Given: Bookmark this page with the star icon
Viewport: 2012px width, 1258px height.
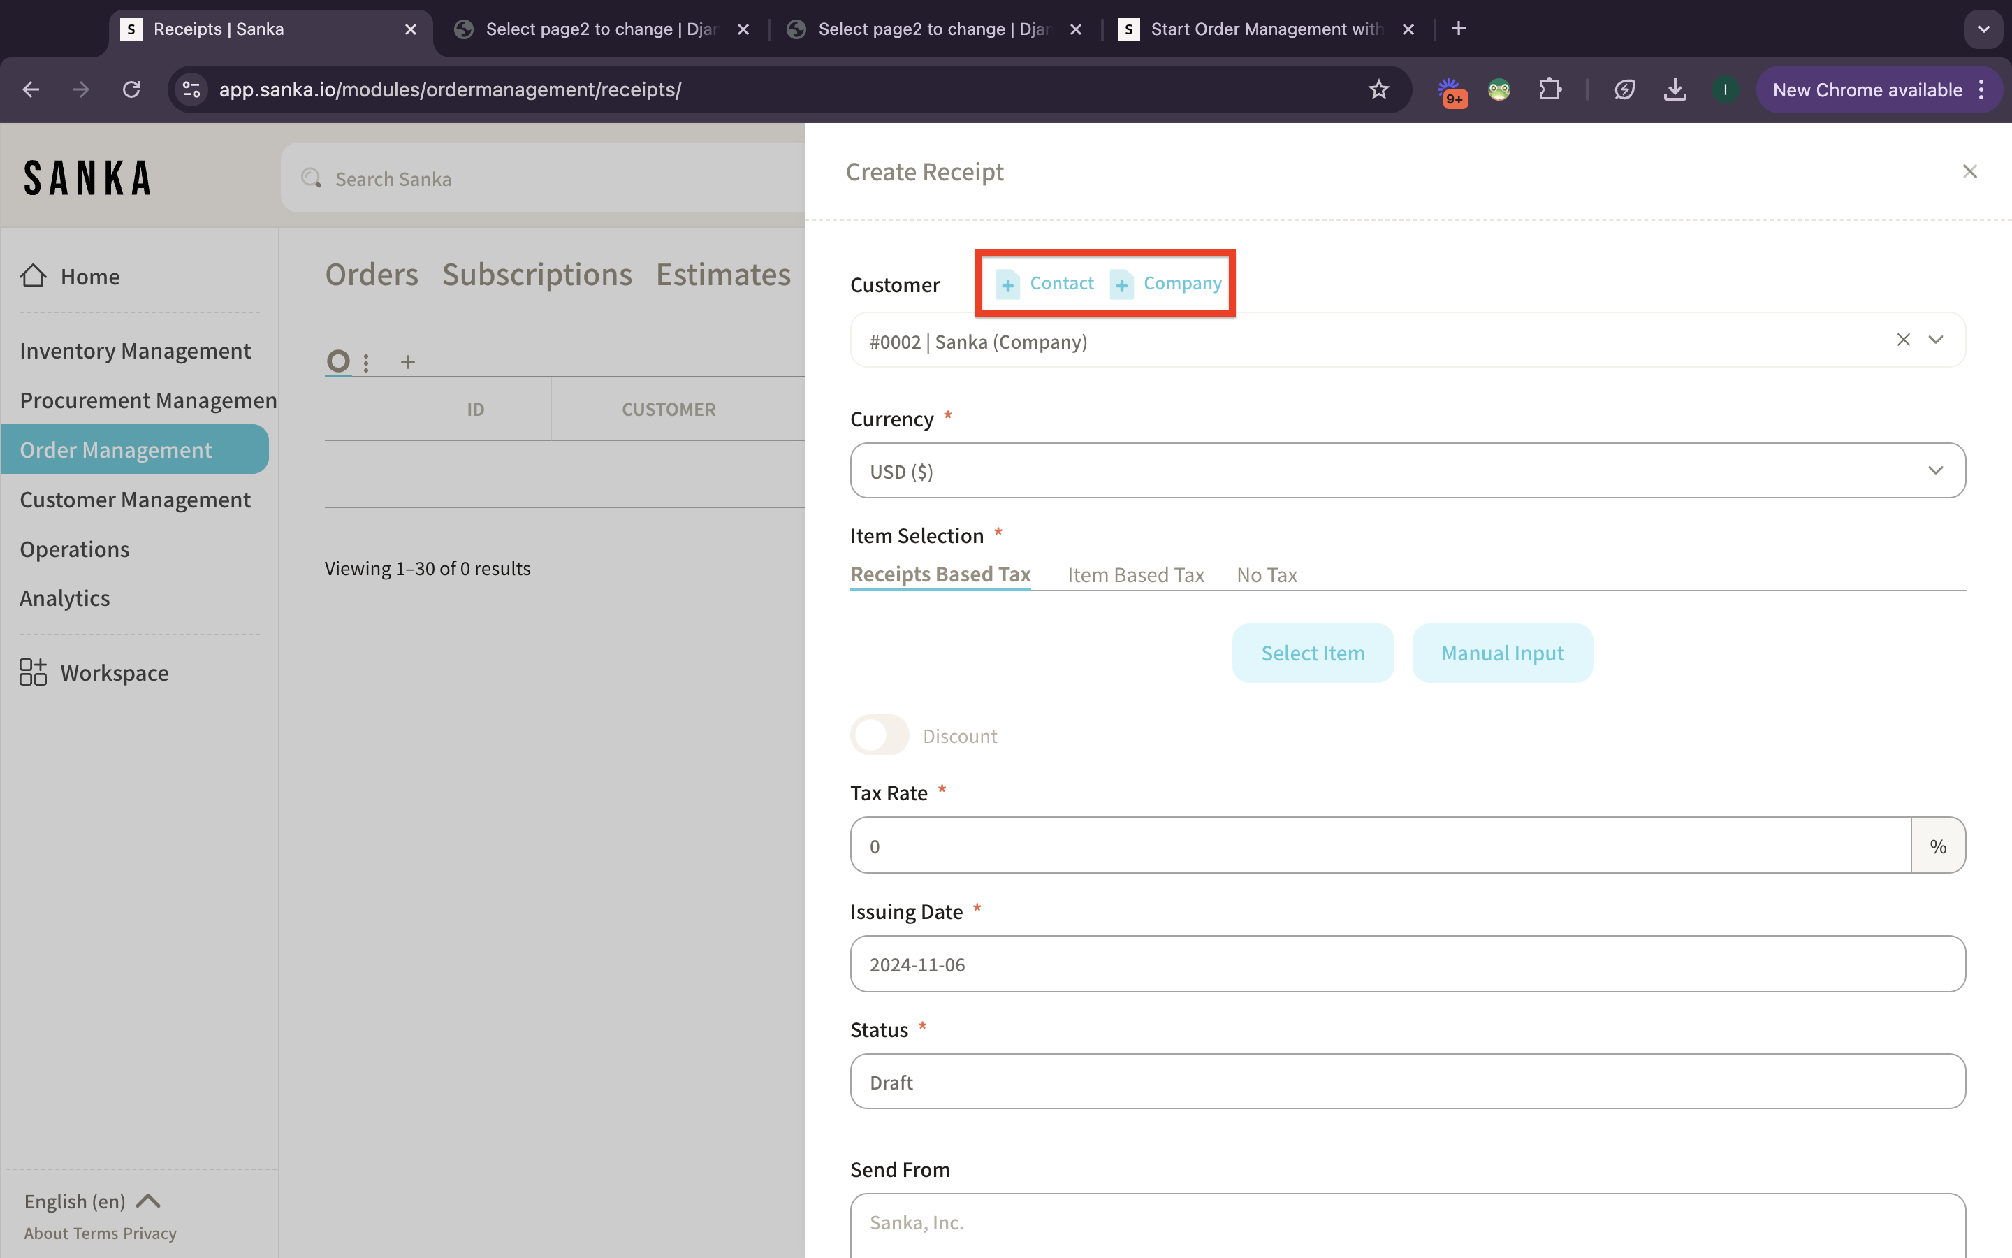Looking at the screenshot, I should click(x=1378, y=90).
